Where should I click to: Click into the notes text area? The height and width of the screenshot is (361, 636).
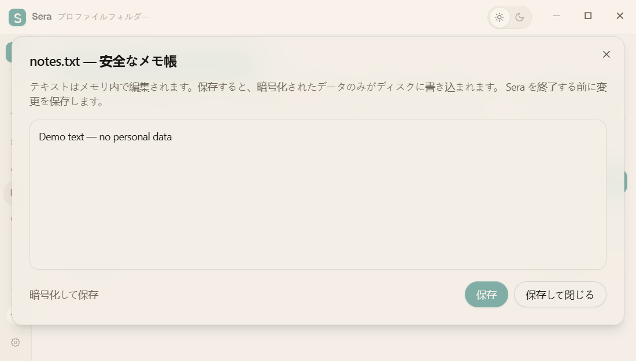[318, 195]
